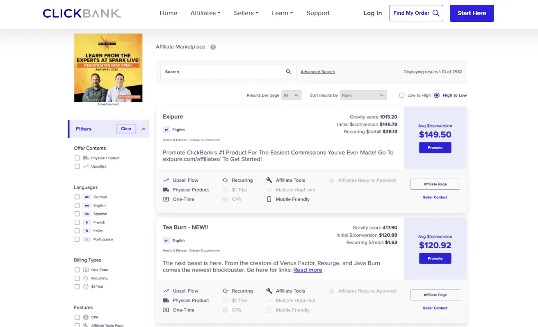The image size is (538, 327).
Task: Enable the Portuguese language filter
Action: tap(77, 239)
